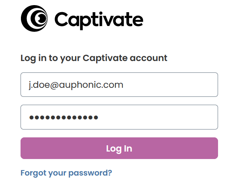Screen dimensions: 237x185
Task: Click the first masked dot of the password
Action: pos(32,117)
